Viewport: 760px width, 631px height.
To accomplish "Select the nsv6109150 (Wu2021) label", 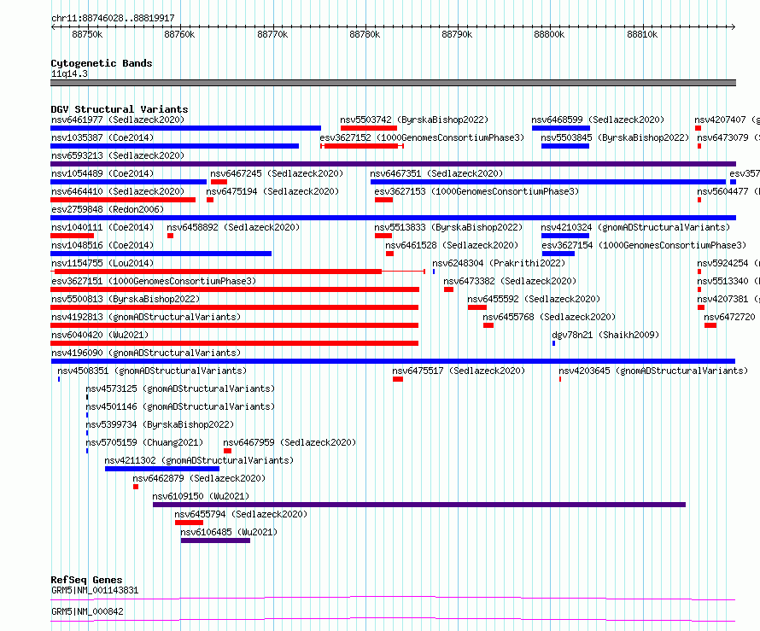I will (201, 496).
